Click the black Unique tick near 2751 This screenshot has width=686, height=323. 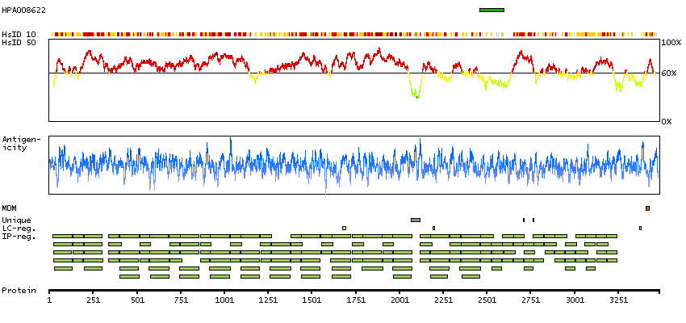[x=533, y=220]
